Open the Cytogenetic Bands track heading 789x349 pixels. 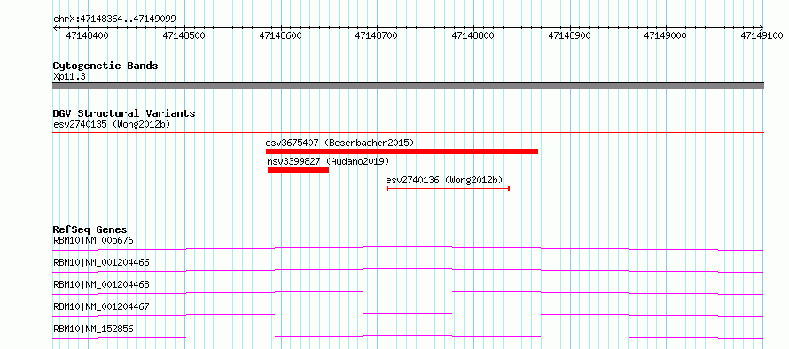[105, 66]
